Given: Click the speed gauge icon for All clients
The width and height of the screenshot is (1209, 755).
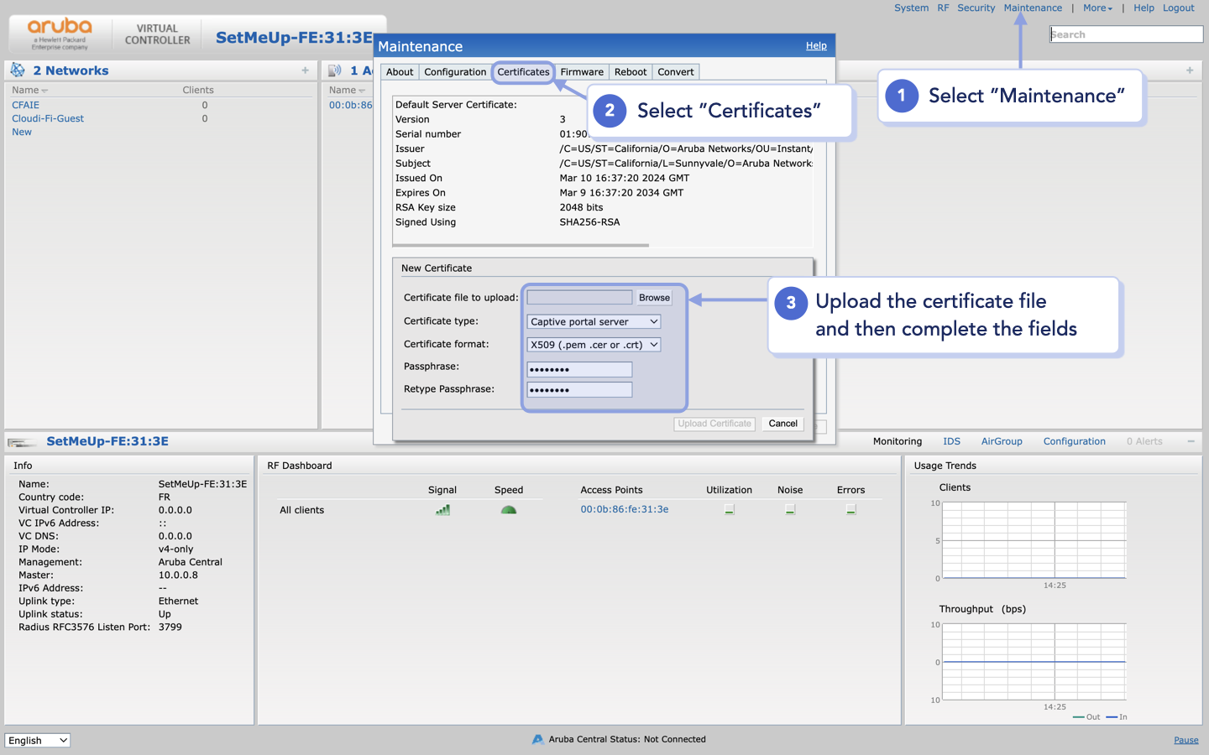Looking at the screenshot, I should (508, 509).
